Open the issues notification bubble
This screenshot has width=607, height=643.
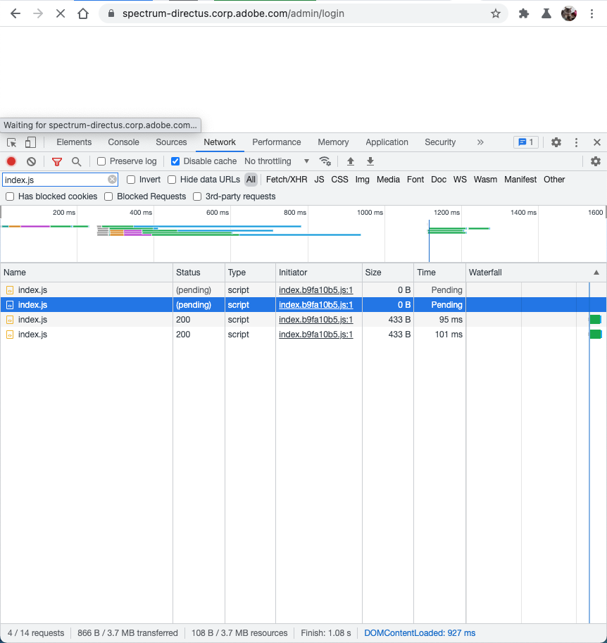pos(526,142)
